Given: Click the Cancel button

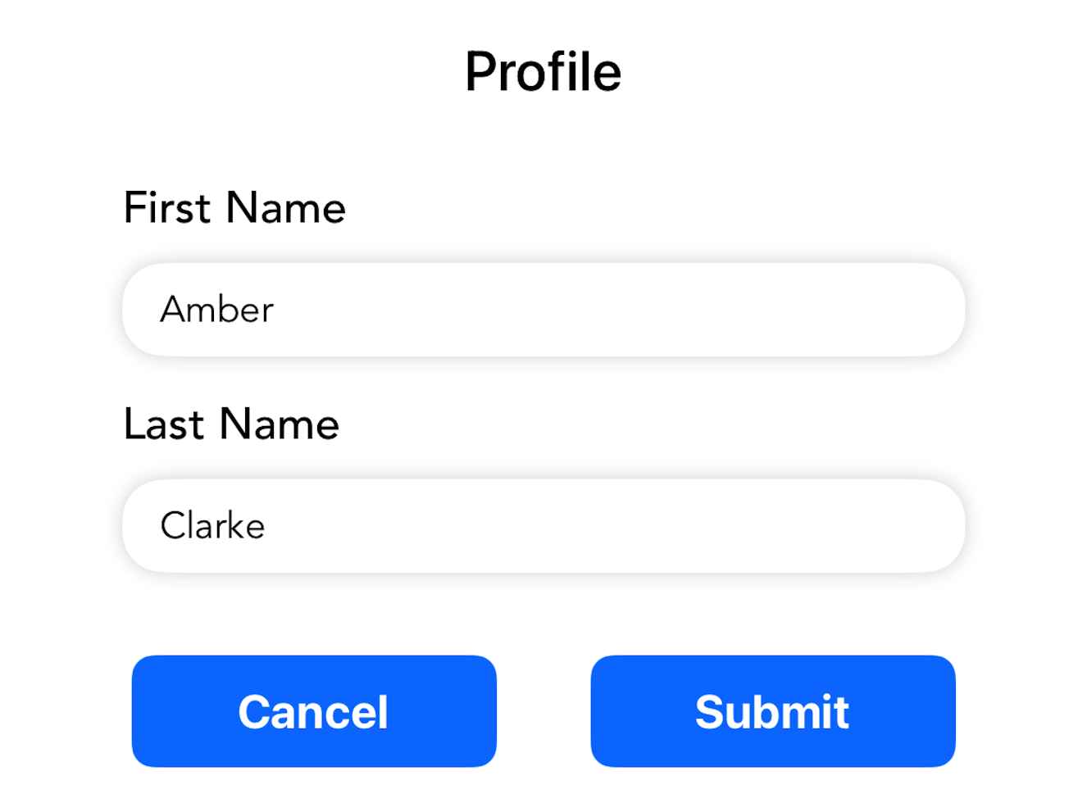Looking at the screenshot, I should pos(314,711).
